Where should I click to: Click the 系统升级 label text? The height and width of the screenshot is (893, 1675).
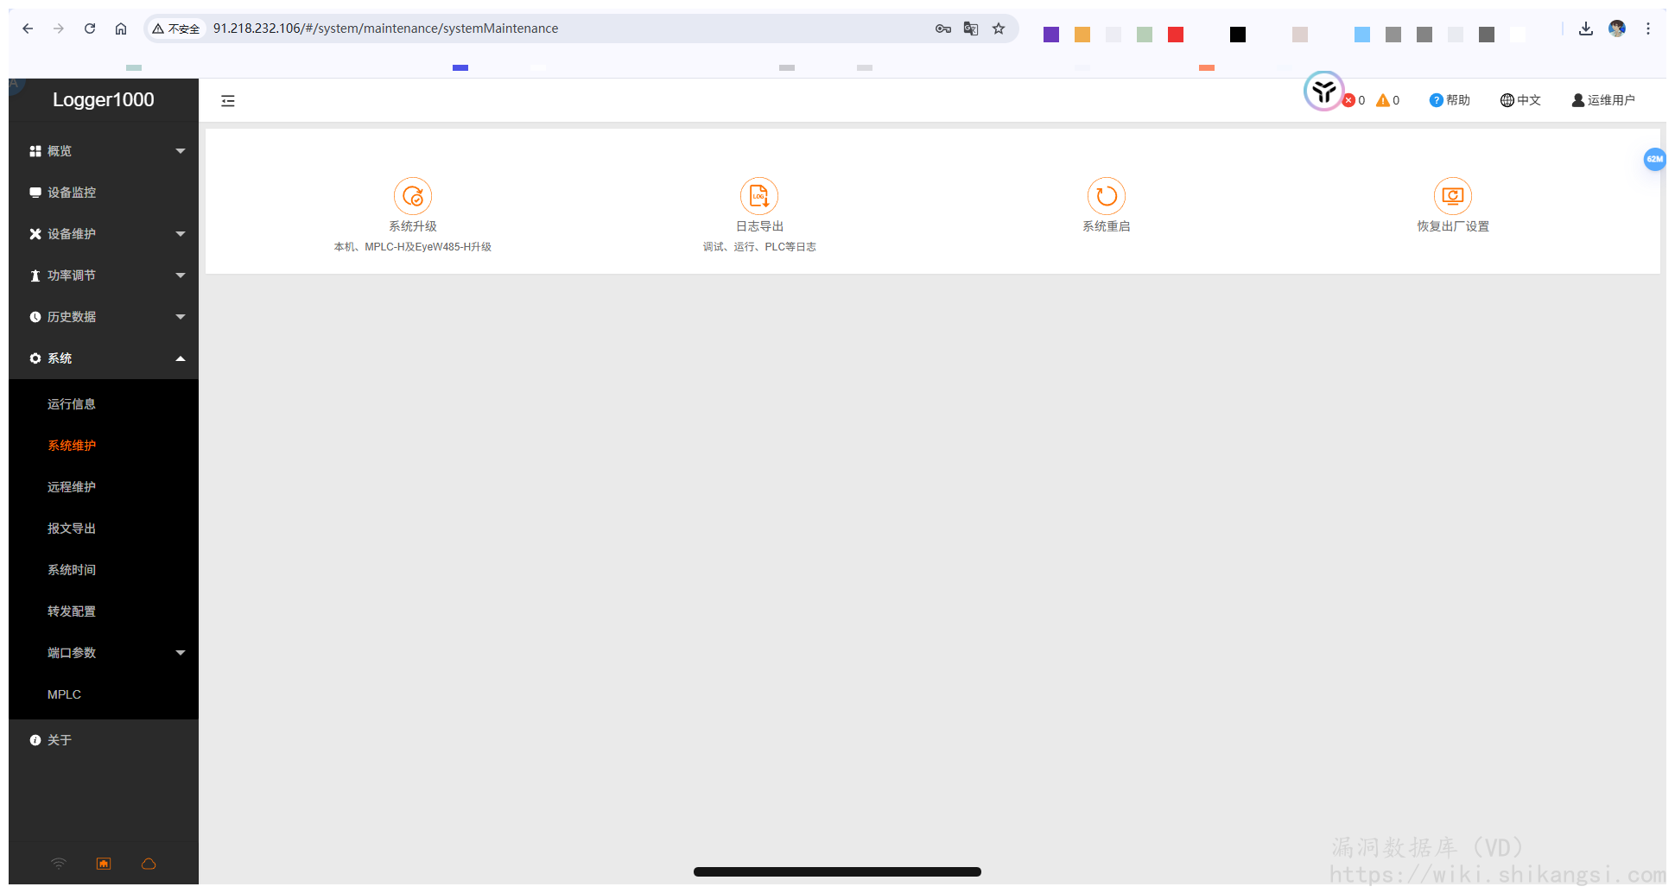[413, 226]
